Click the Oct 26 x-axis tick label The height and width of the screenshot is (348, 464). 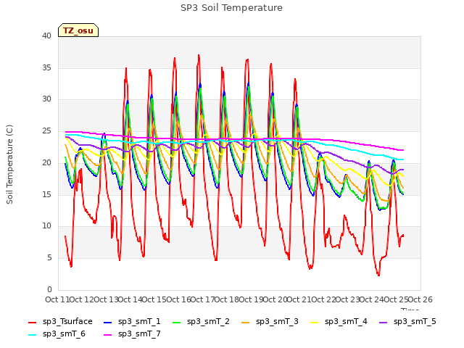click(x=420, y=299)
